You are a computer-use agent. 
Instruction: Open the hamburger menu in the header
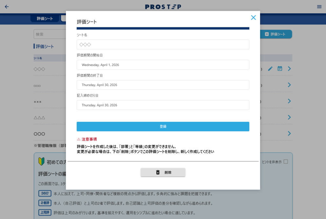(319, 7)
